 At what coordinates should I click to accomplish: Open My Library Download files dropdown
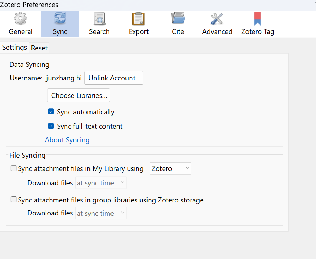(101, 183)
